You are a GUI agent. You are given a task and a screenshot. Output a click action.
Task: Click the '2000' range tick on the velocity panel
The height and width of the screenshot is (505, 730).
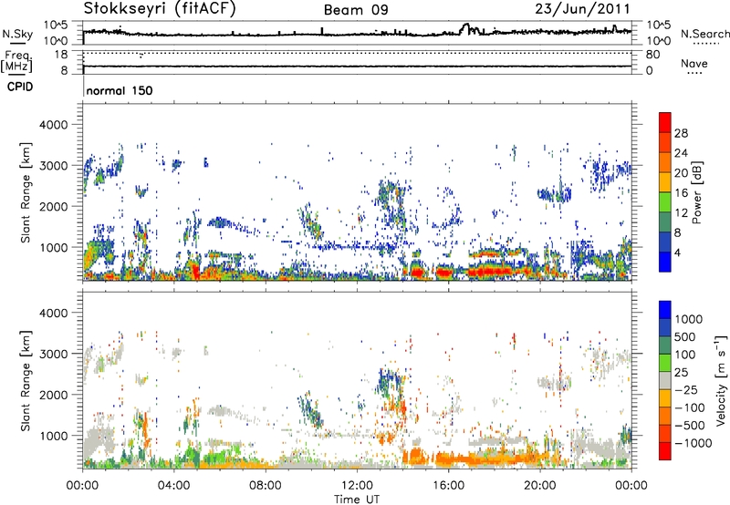pos(53,395)
